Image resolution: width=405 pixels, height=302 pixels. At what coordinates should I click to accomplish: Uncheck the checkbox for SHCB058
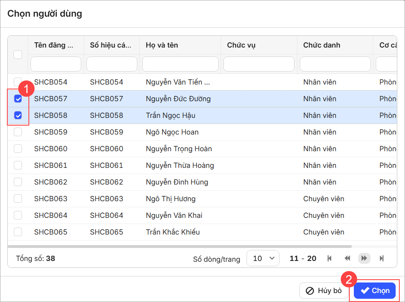click(18, 115)
